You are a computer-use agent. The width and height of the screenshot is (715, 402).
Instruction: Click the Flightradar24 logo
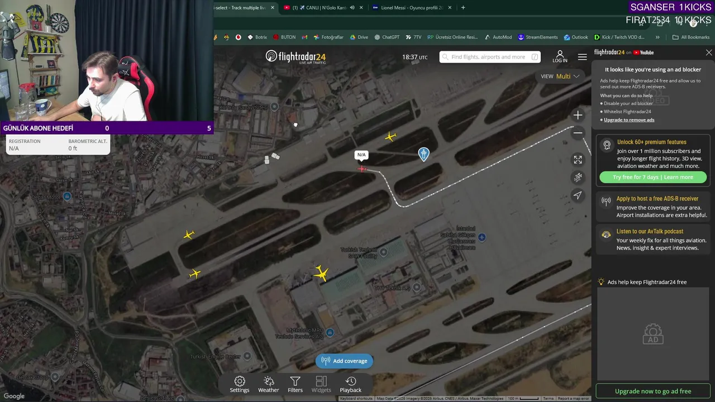coord(295,57)
